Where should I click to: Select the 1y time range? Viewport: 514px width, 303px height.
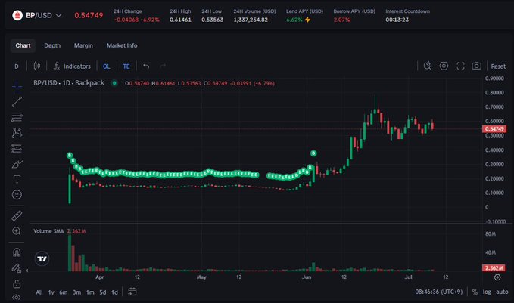[51, 292]
